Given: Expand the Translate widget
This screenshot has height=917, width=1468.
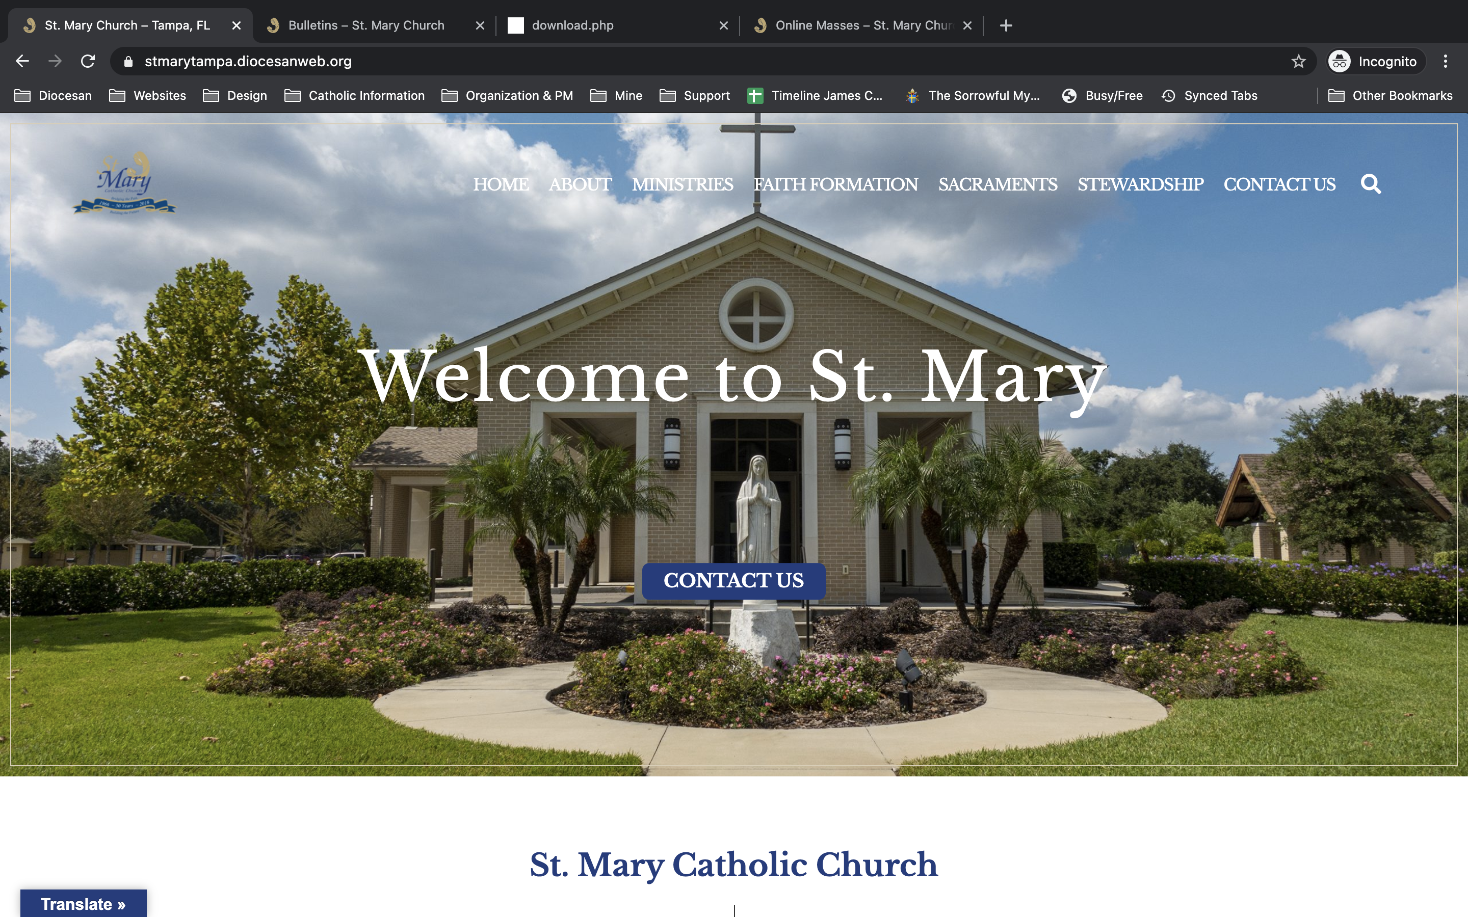Looking at the screenshot, I should pyautogui.click(x=83, y=904).
